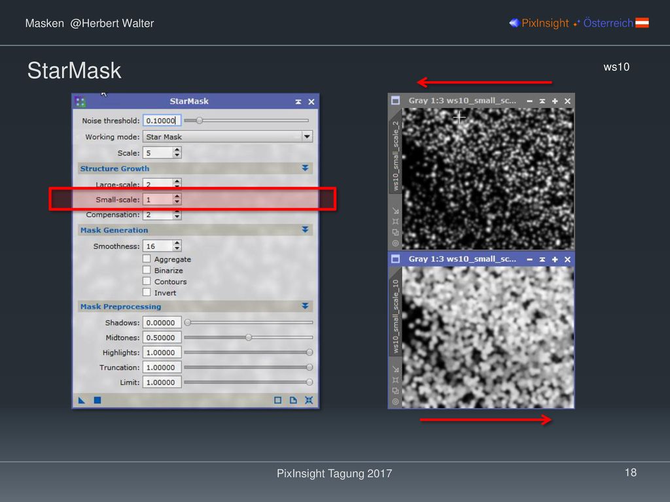Click the Apply Global square icon in StarMask

(97, 400)
